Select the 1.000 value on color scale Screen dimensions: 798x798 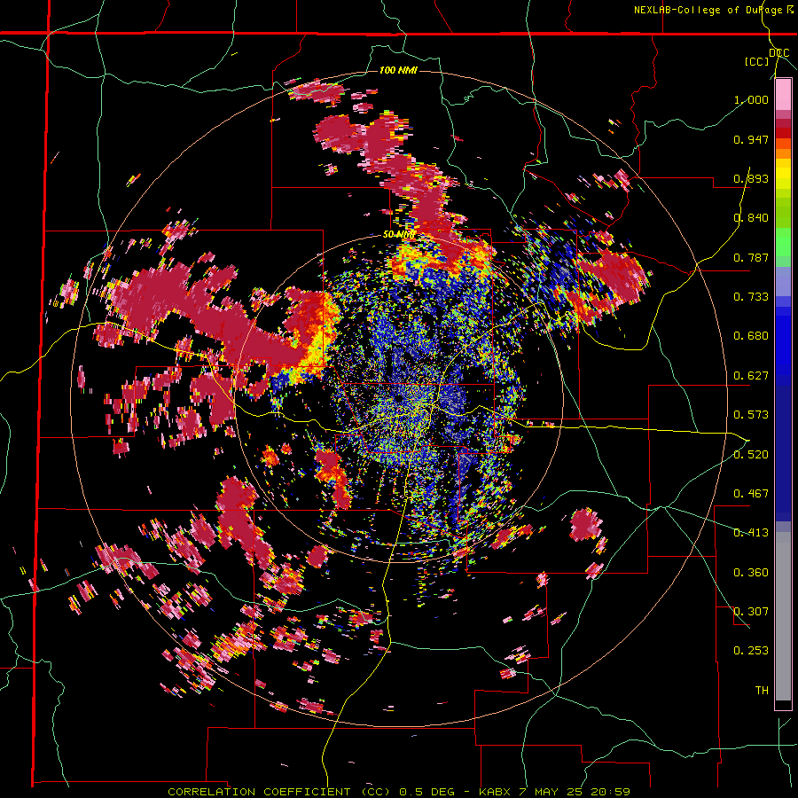point(751,99)
